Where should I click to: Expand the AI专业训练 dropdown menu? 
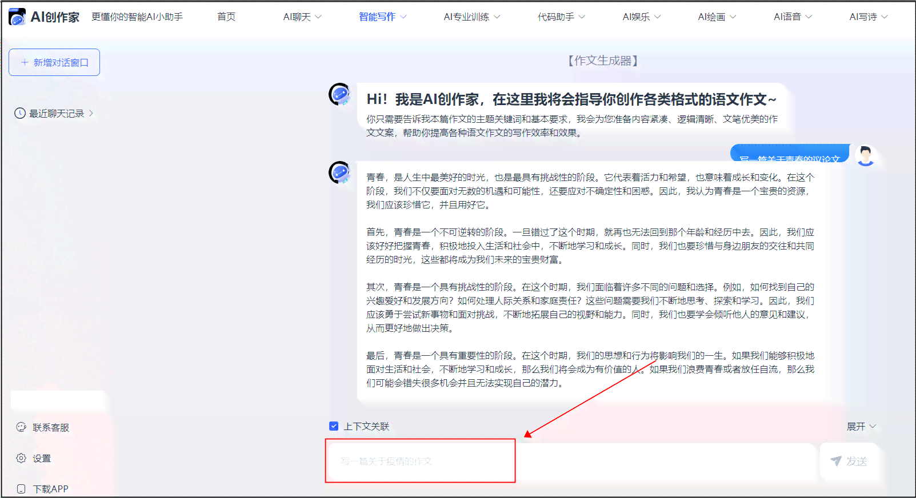coord(472,17)
